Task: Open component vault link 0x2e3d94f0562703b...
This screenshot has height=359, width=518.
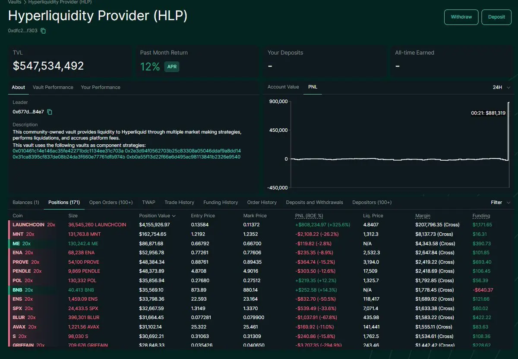Action: pyautogui.click(x=183, y=151)
